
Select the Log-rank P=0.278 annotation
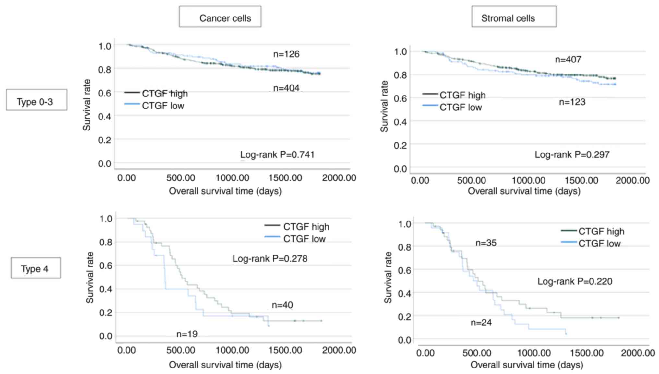click(x=270, y=259)
